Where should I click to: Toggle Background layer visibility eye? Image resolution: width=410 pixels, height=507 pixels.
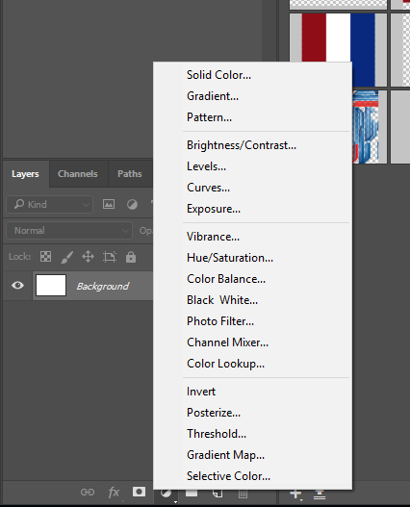pos(17,285)
